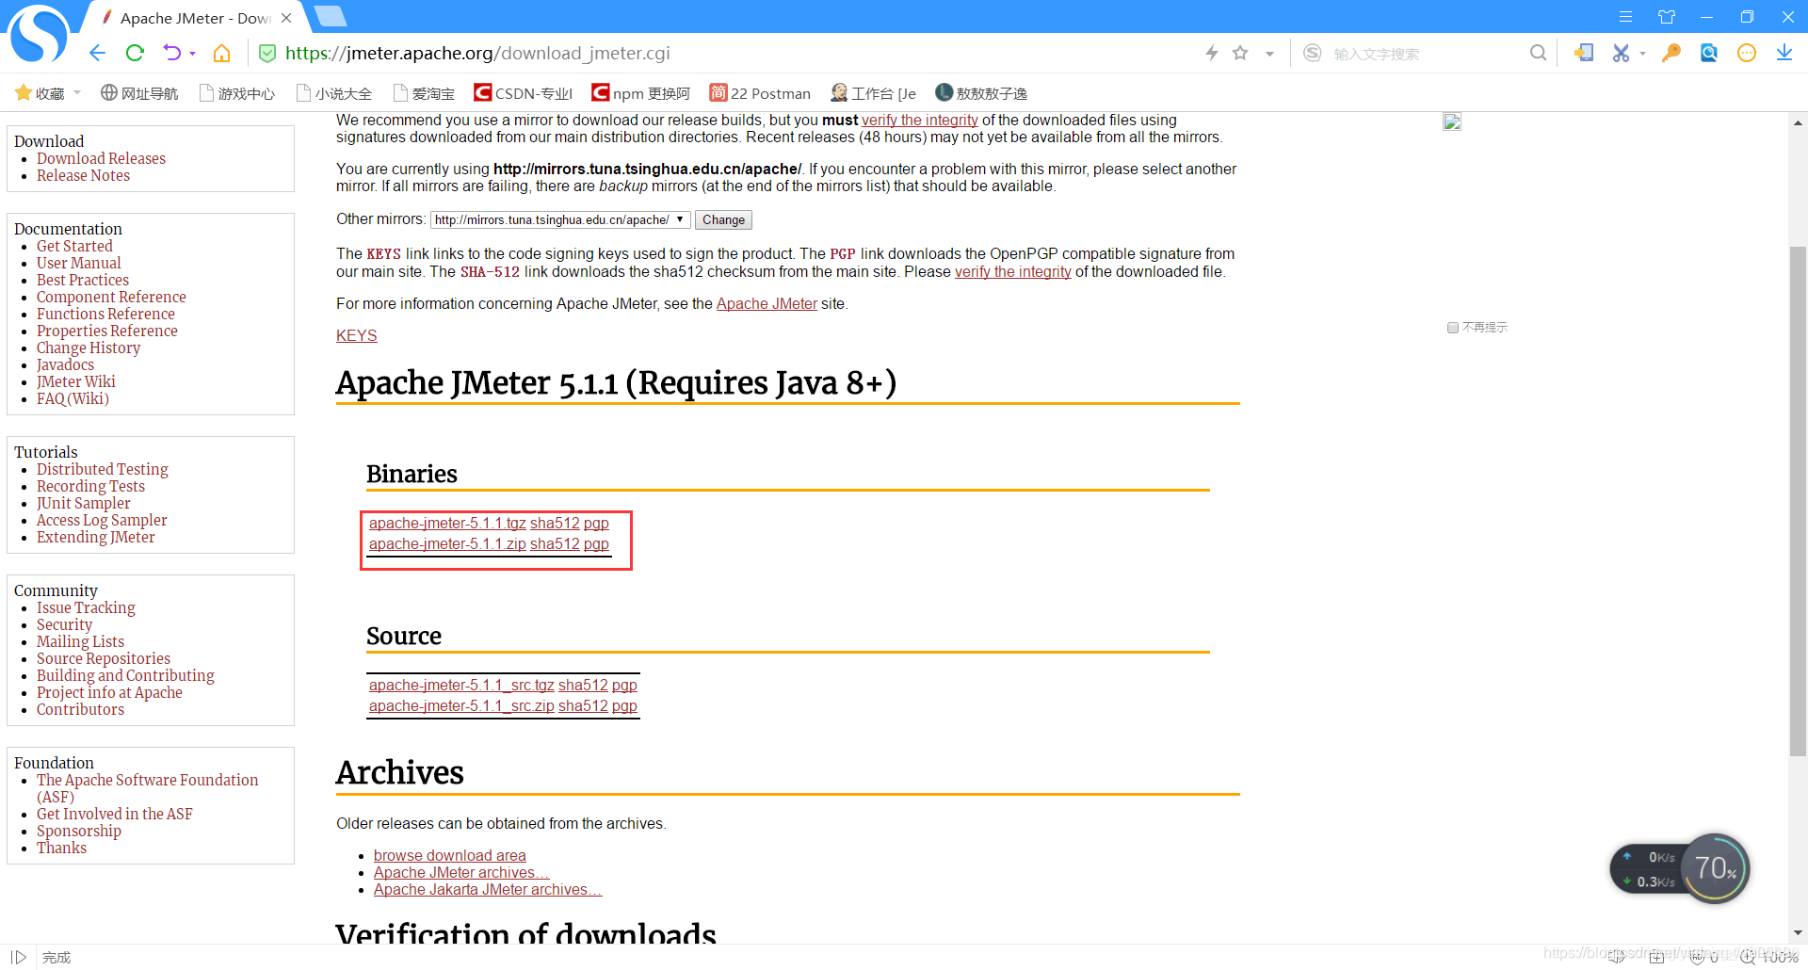The image size is (1808, 970).
Task: Open Issue Tracking in Community sidebar
Action: coord(86,607)
